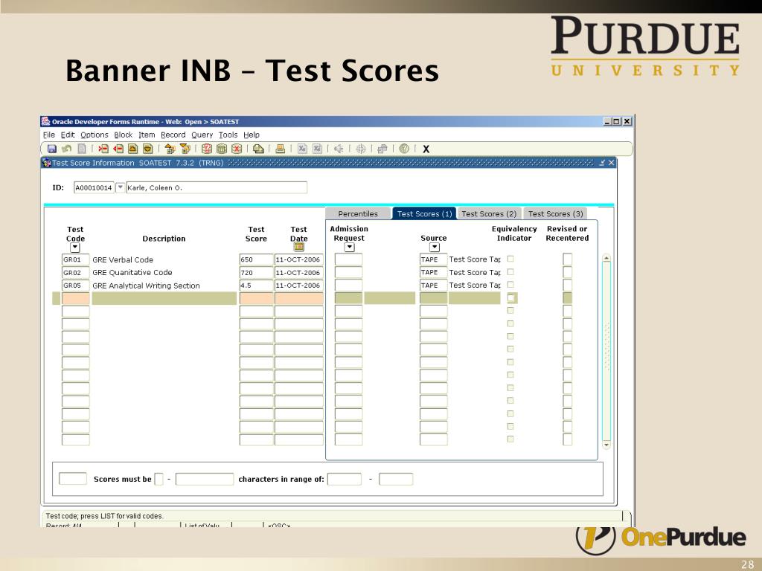Screen dimensions: 762x571
Task: Tick the Equivalency Indicator checkbox for GR02
Action: click(x=510, y=272)
